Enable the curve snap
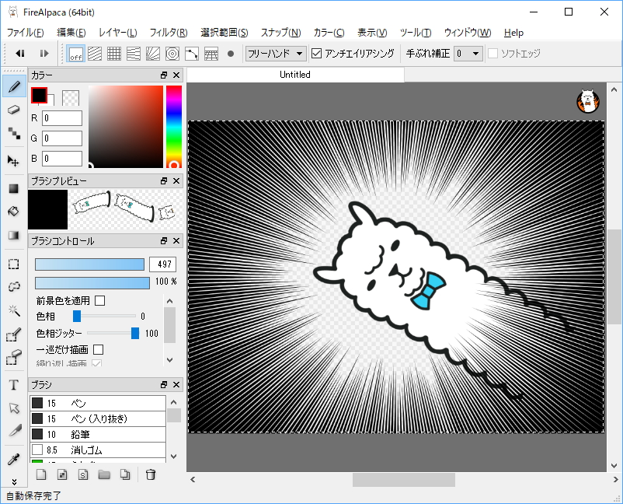623x504 pixels. coord(192,54)
